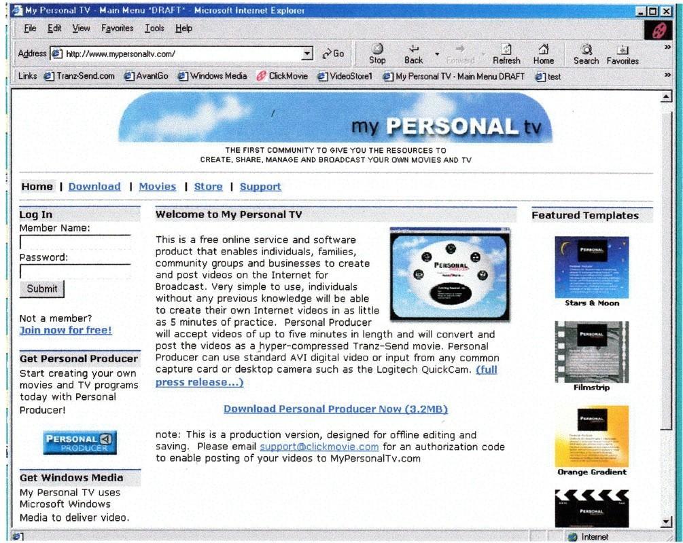Click the address bar URL field

pyautogui.click(x=182, y=54)
